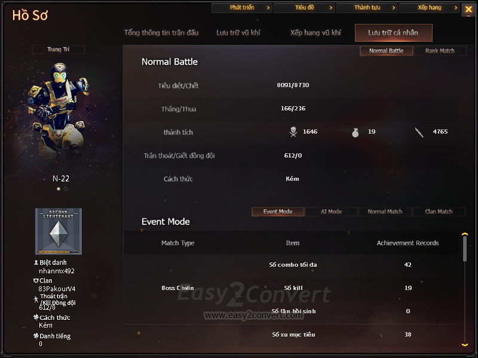
Task: Open the Clan Match records button
Action: click(x=439, y=212)
